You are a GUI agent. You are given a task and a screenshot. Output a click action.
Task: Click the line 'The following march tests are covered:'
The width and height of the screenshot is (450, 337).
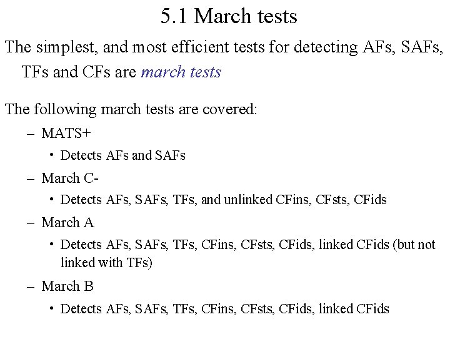click(131, 109)
